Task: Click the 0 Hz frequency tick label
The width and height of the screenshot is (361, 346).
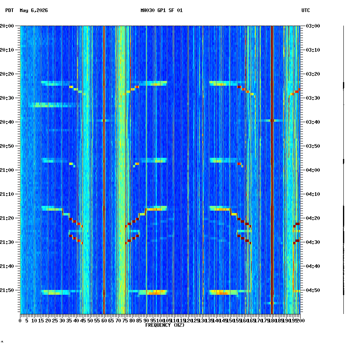Action: point(20,321)
